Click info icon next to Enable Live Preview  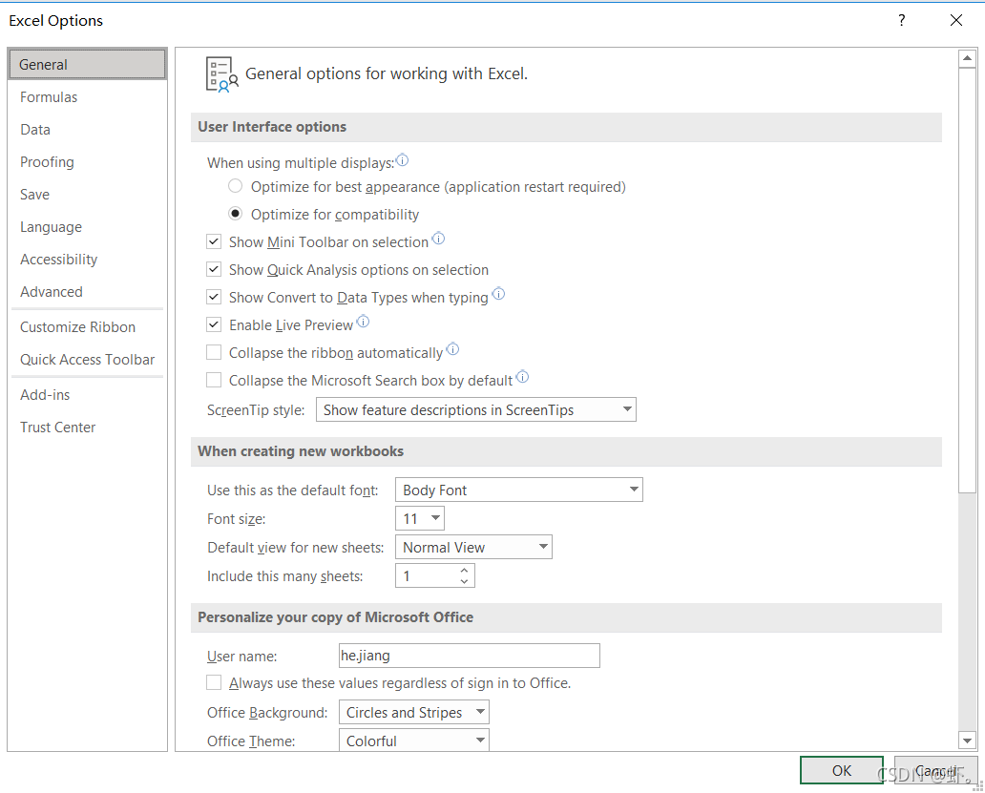363,323
